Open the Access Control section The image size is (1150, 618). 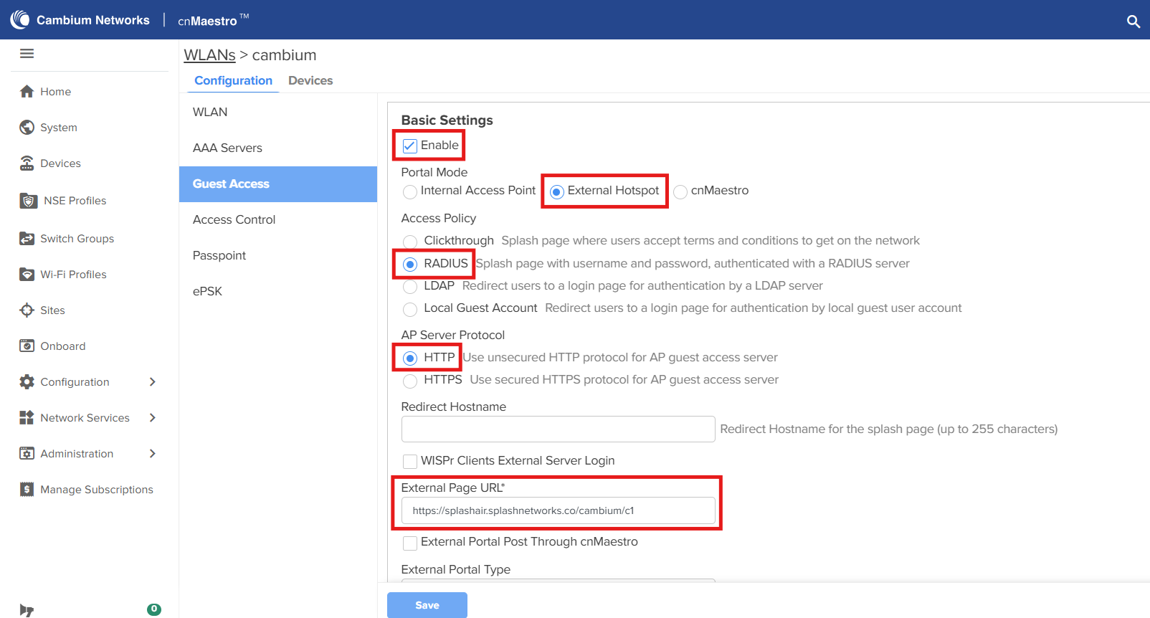point(278,219)
